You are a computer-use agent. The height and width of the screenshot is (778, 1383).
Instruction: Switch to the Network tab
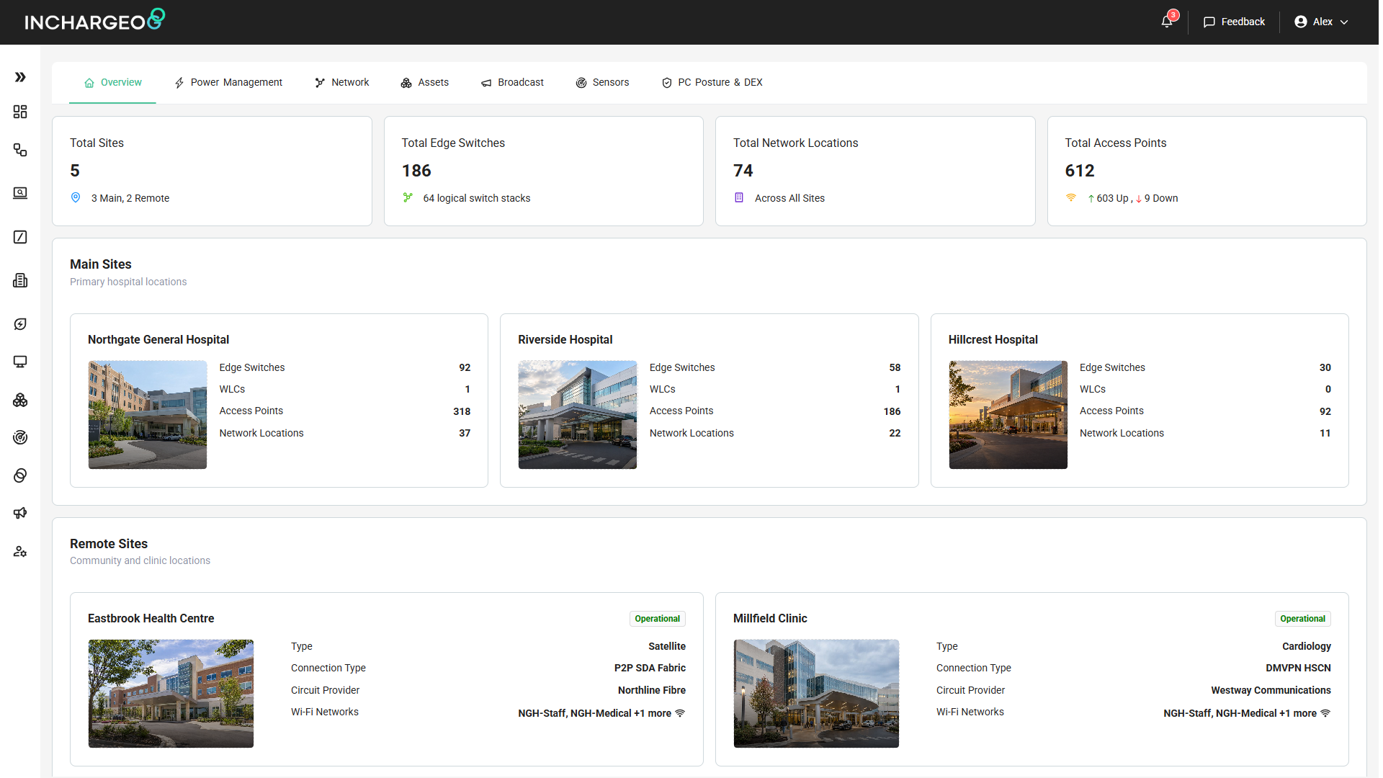point(342,83)
